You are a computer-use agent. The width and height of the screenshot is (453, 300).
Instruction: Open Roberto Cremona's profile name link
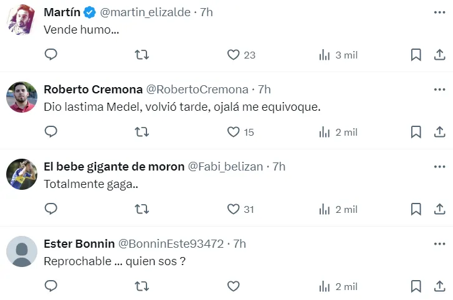(x=92, y=90)
